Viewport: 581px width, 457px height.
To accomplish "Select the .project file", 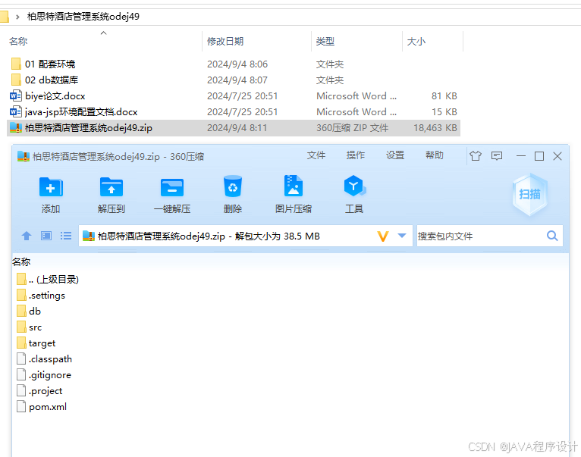I will coord(39,391).
